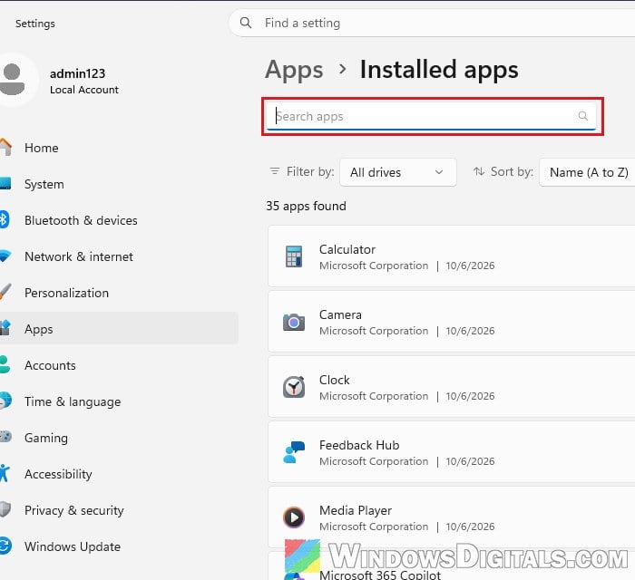
Task: Click the Gaming controller icon in sidebar
Action: (x=5, y=437)
